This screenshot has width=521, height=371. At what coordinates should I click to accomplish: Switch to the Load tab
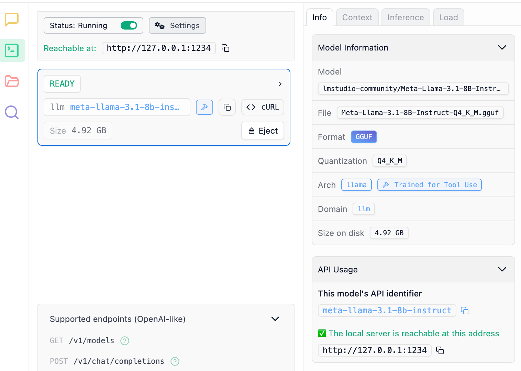tap(448, 18)
